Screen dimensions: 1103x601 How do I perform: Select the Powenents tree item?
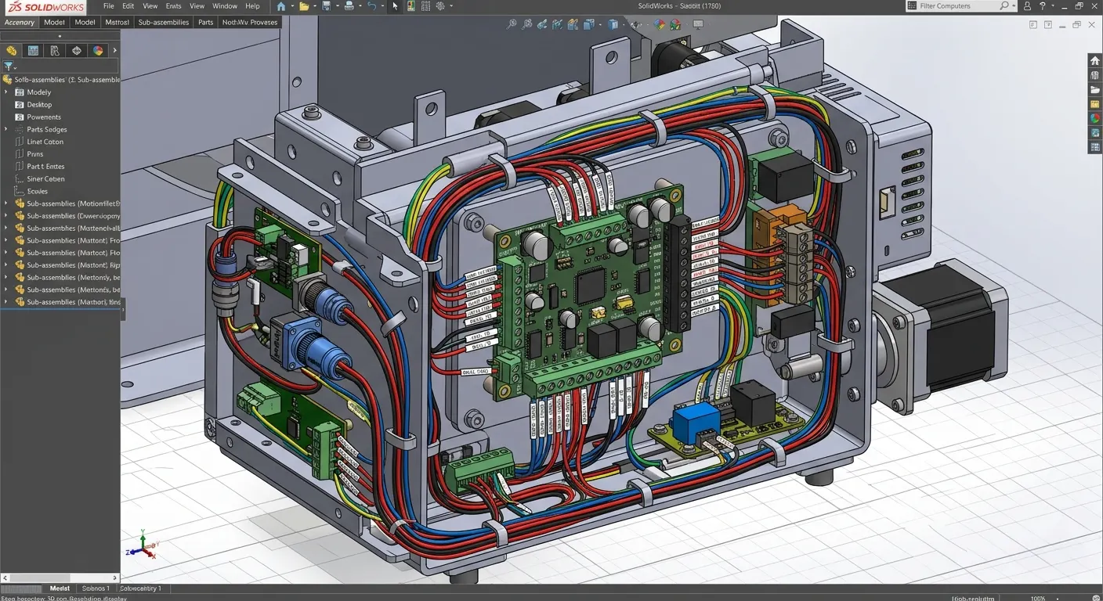click(44, 117)
